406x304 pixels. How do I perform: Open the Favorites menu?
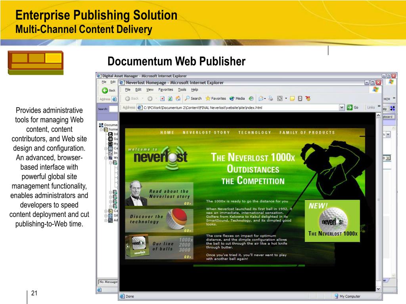click(x=166, y=90)
